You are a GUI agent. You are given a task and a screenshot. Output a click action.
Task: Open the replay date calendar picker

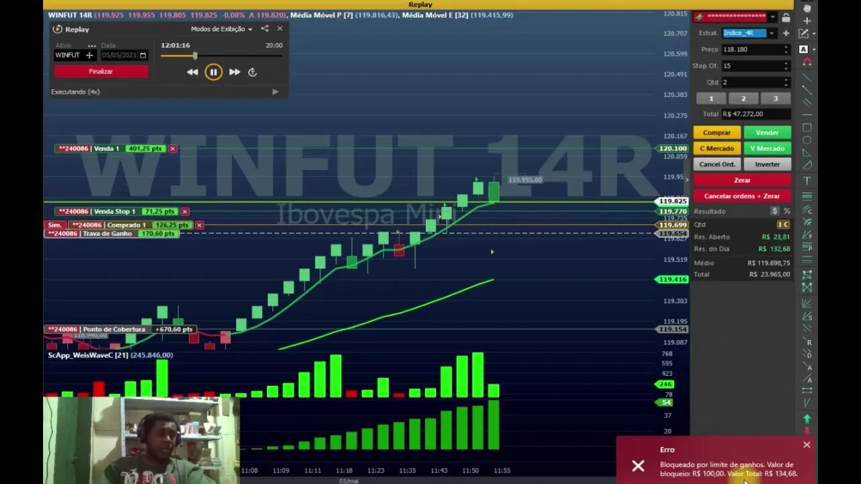pos(143,55)
